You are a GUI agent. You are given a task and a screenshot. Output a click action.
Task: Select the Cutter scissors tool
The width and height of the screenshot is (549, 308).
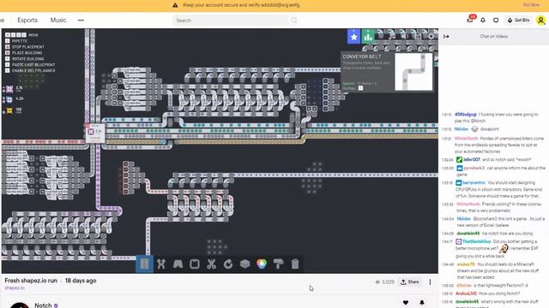click(211, 264)
